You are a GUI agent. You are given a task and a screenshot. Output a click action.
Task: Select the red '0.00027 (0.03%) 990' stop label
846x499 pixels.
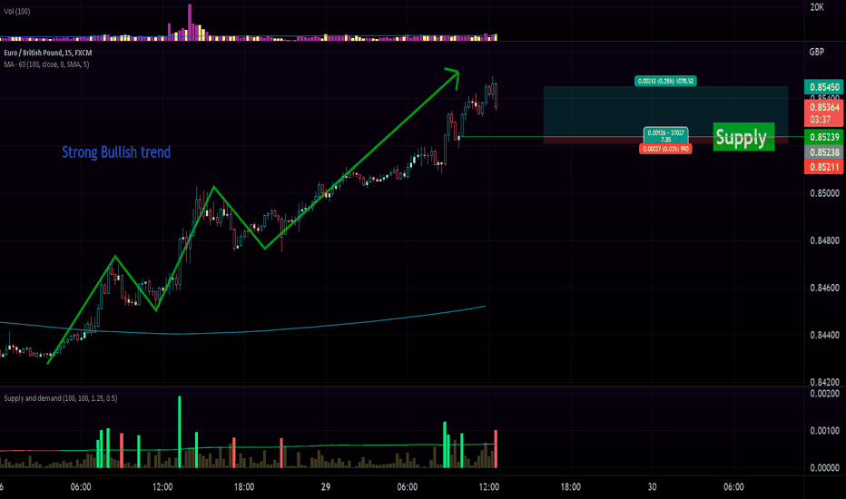[x=665, y=149]
